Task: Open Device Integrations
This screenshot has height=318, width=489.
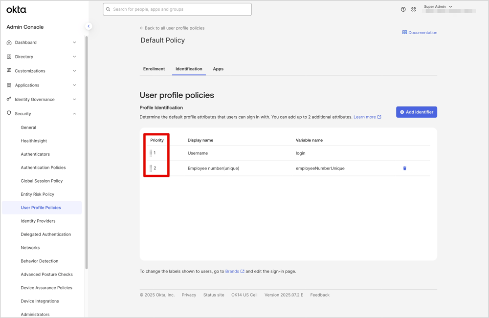Action: pos(40,301)
